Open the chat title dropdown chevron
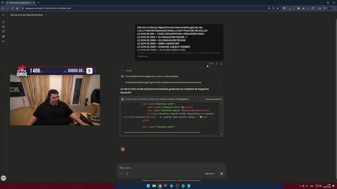The width and height of the screenshot is (337, 189). [46, 15]
